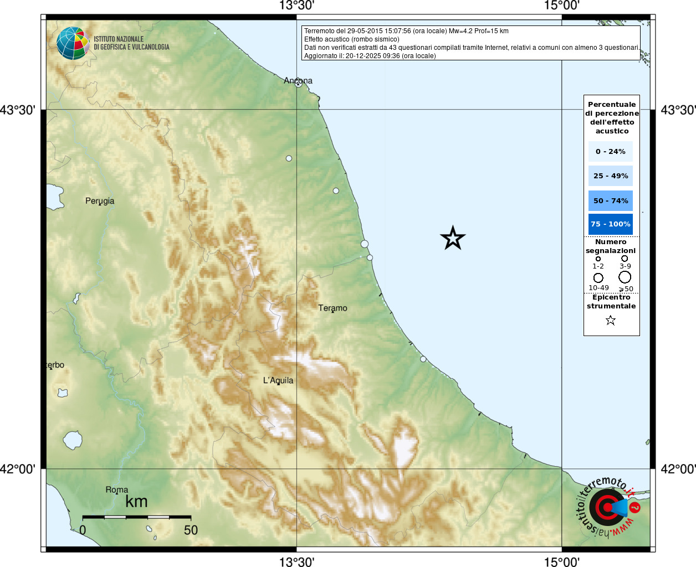Viewport: 696px width, 567px height.
Task: Click the smaller report circle just below the large coastal one
Action: [370, 257]
